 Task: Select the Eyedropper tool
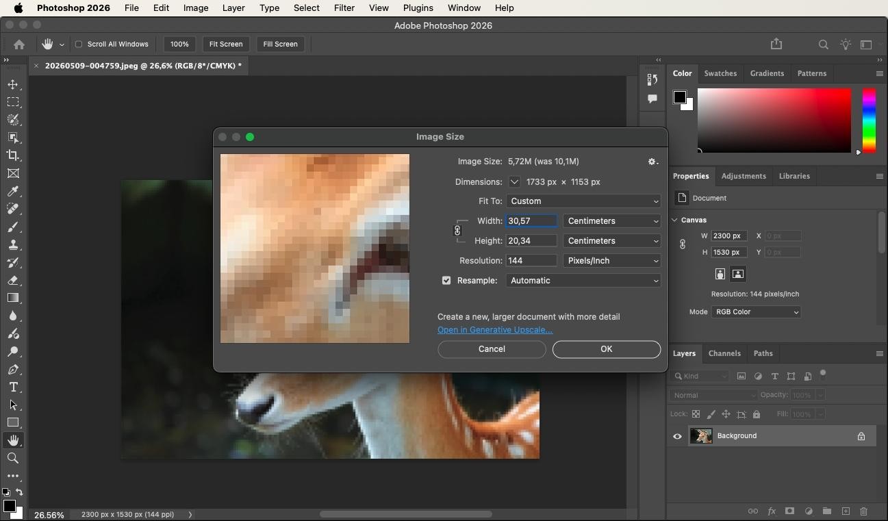(13, 191)
